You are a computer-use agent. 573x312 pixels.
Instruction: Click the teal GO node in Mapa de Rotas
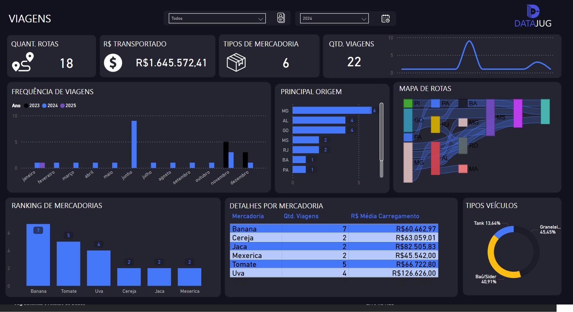tap(408, 120)
